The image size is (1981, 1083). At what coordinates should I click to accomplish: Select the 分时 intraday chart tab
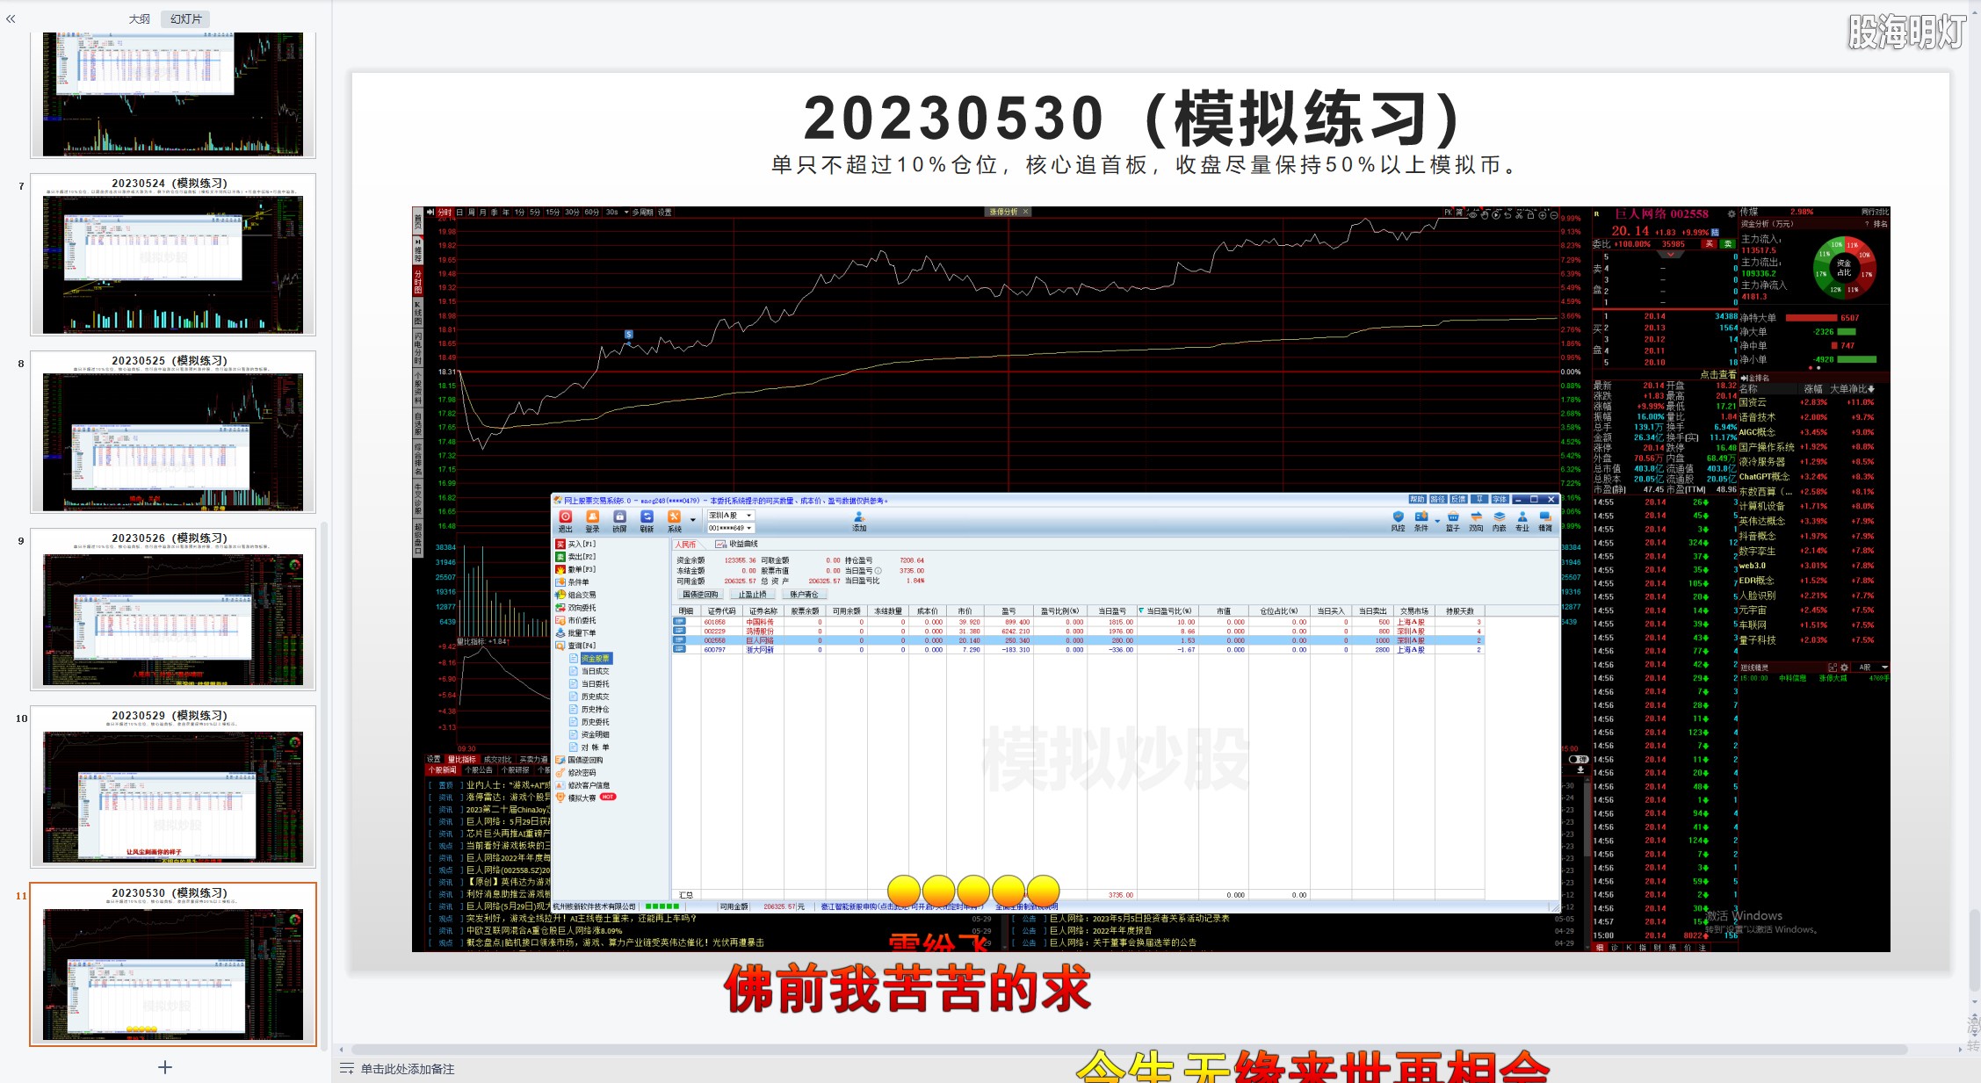445,213
